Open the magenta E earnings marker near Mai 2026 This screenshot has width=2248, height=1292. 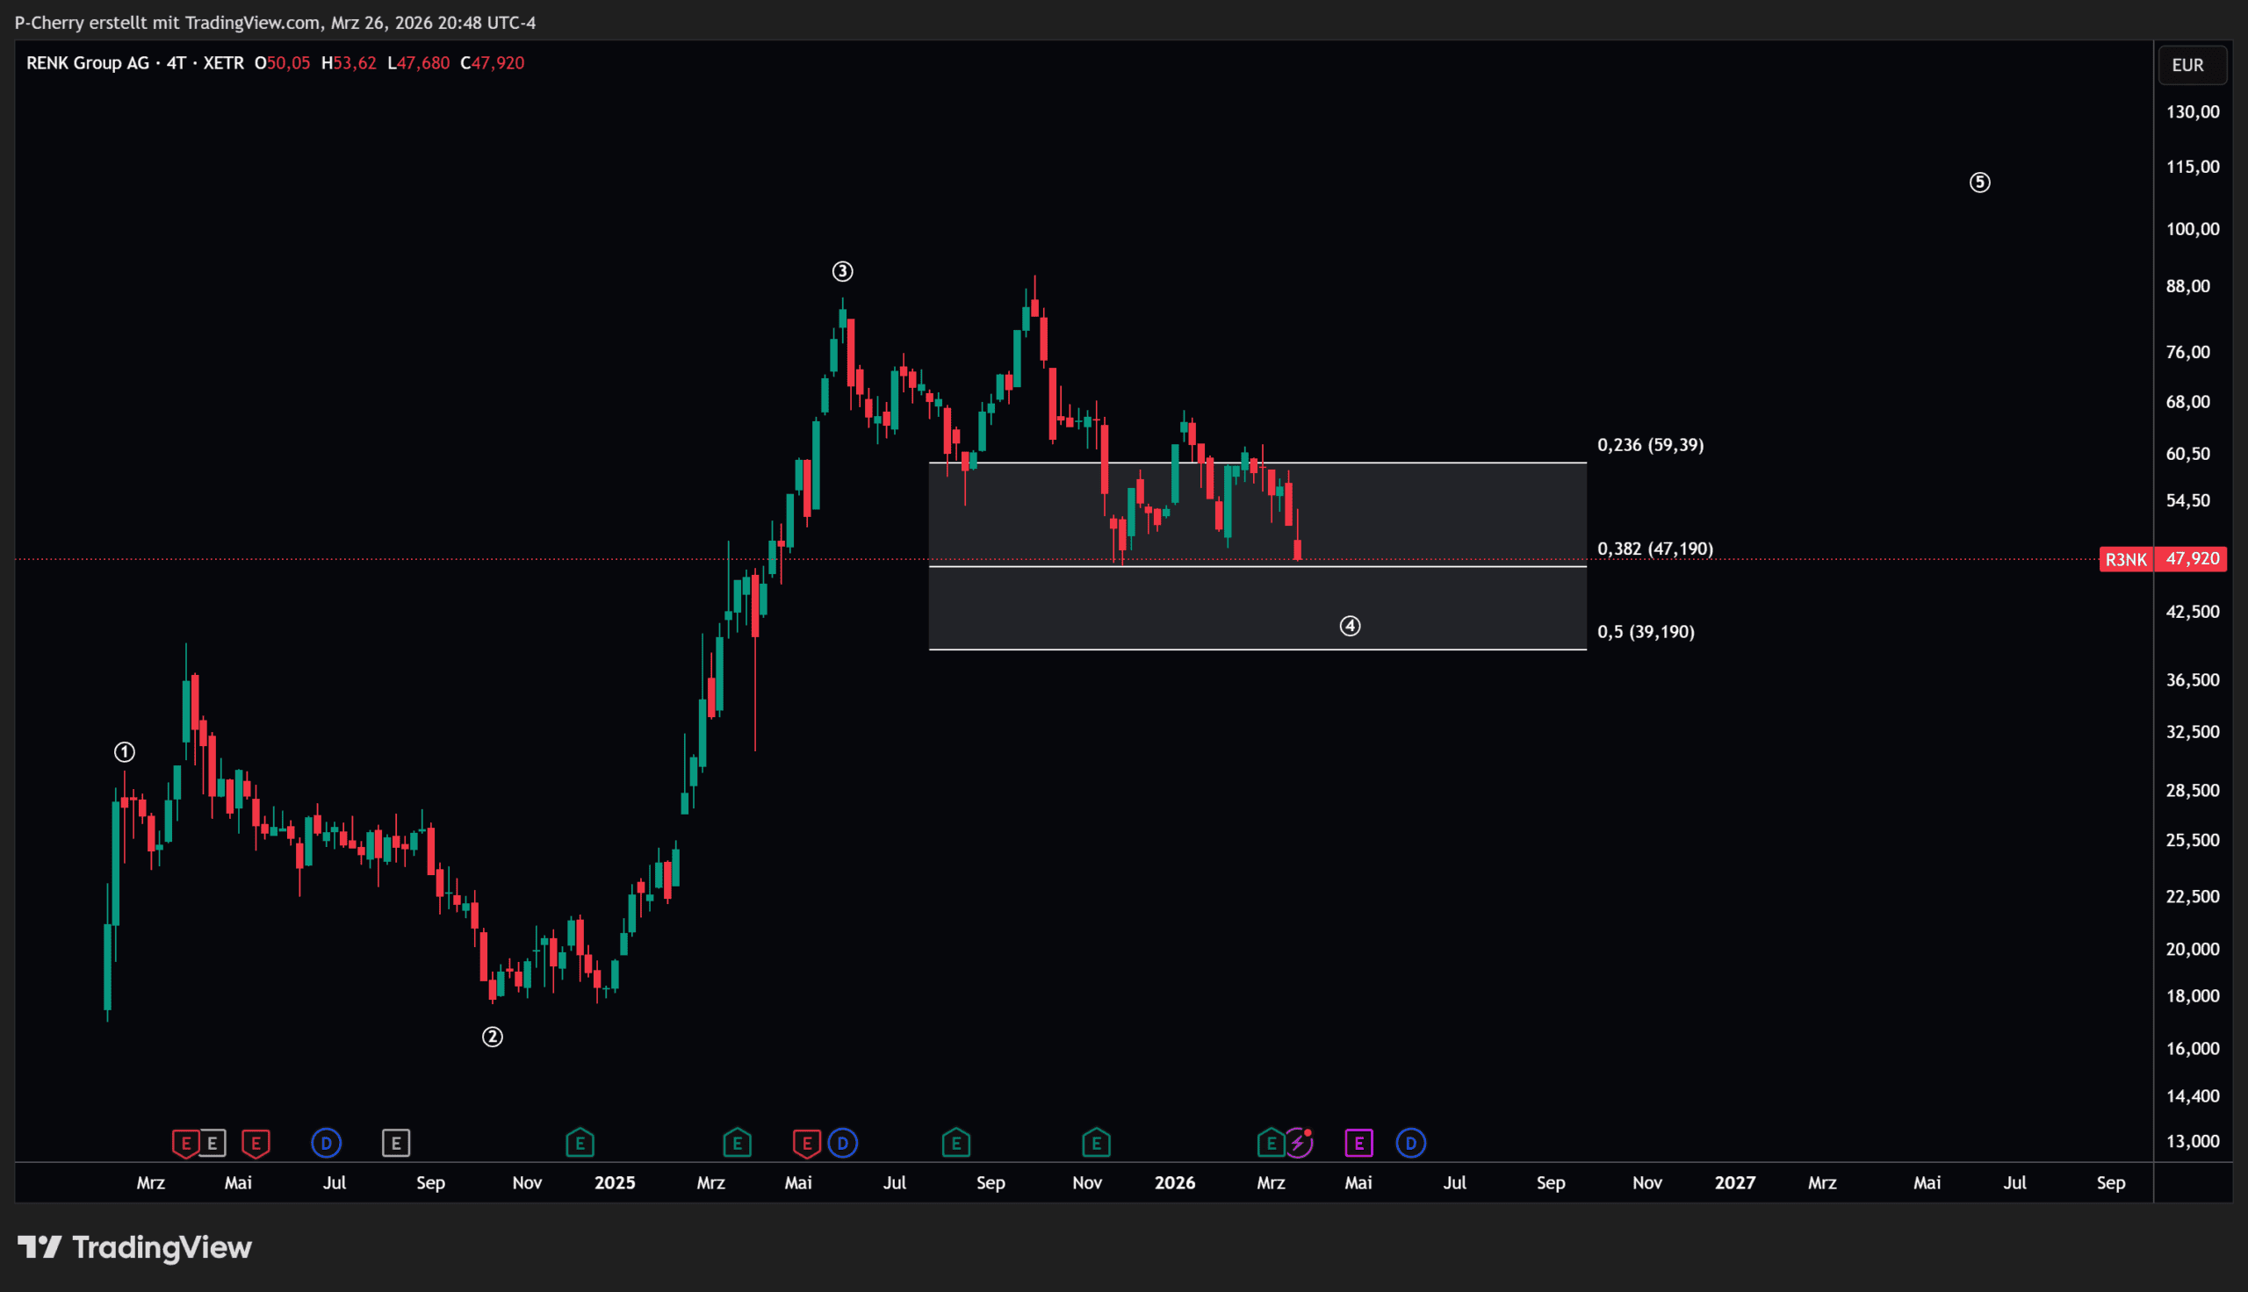(x=1358, y=1143)
